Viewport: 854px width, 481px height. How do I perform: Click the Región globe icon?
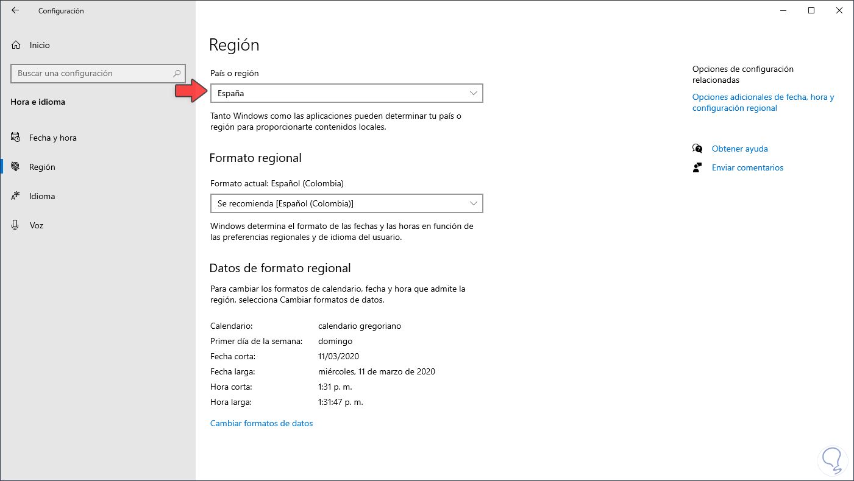point(16,167)
